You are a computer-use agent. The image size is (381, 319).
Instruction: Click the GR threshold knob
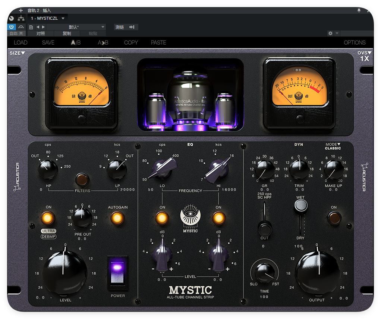point(264,170)
